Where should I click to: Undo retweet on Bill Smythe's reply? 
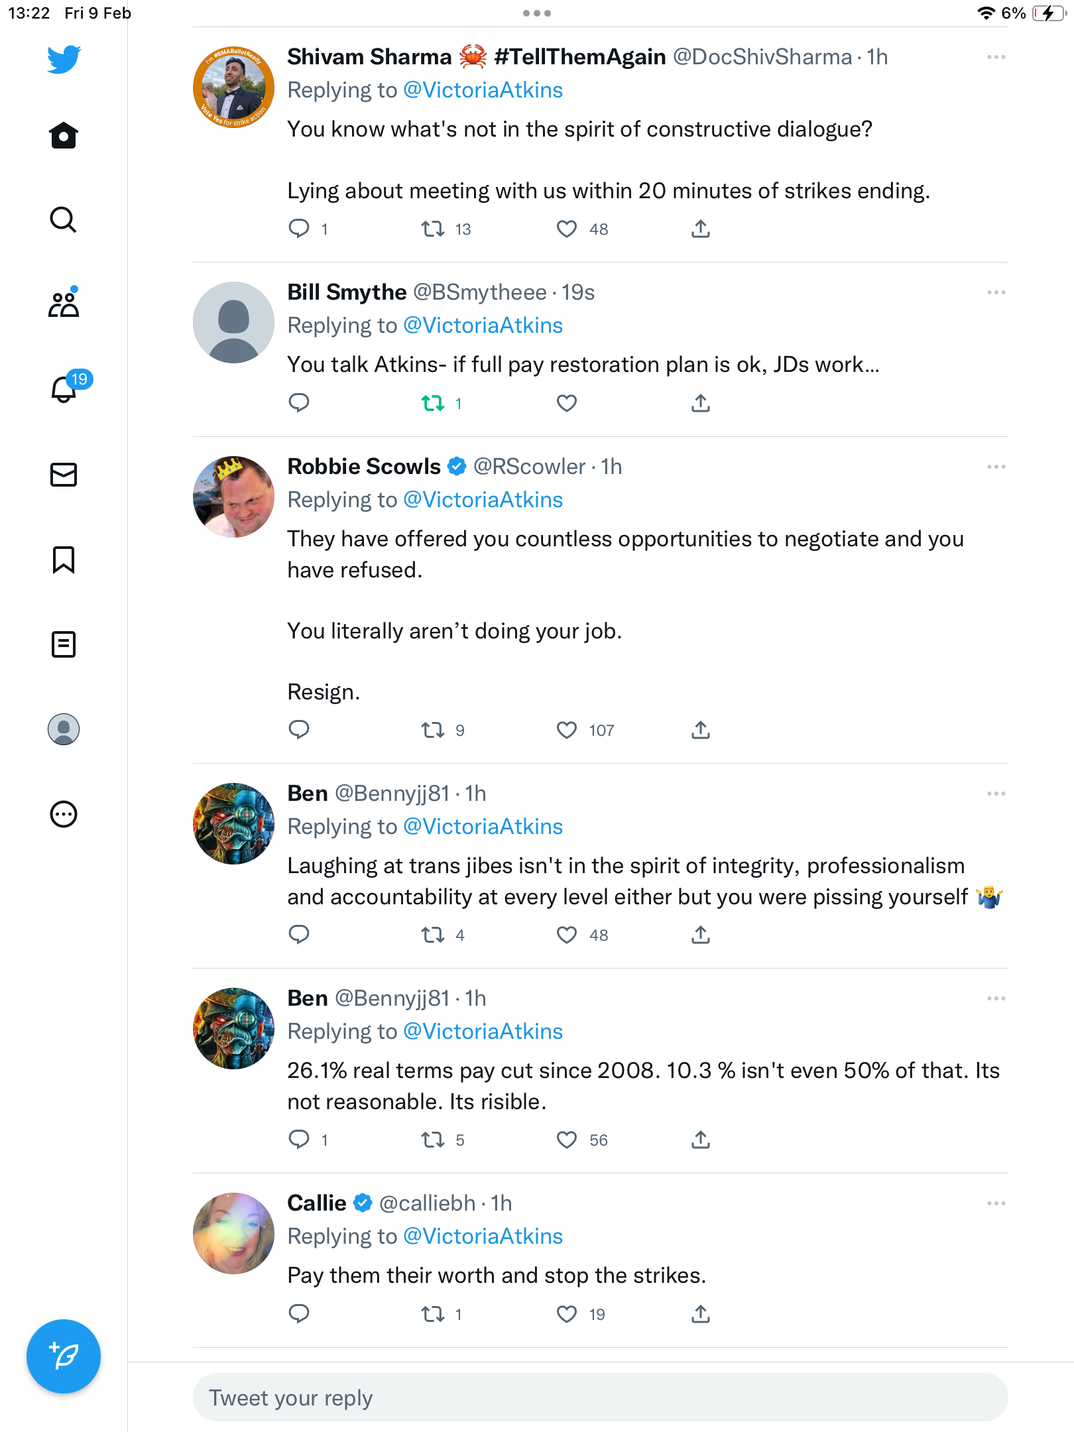433,403
